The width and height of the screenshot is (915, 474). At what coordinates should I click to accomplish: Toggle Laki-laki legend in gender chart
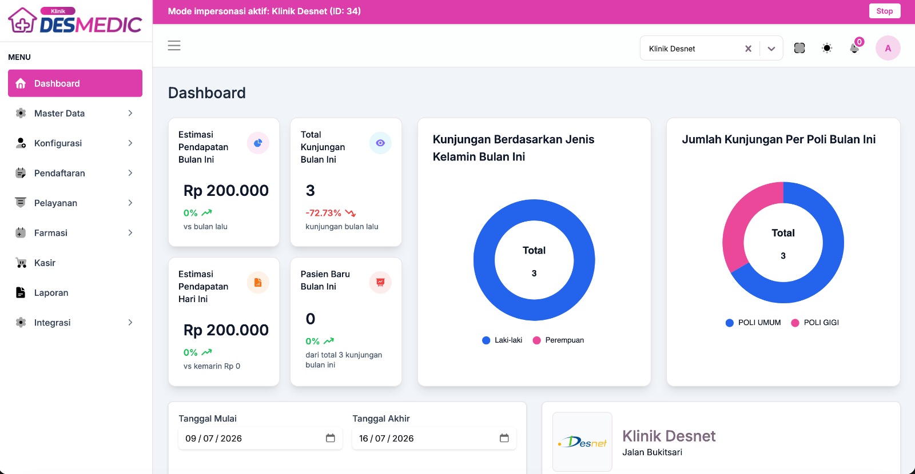point(502,340)
